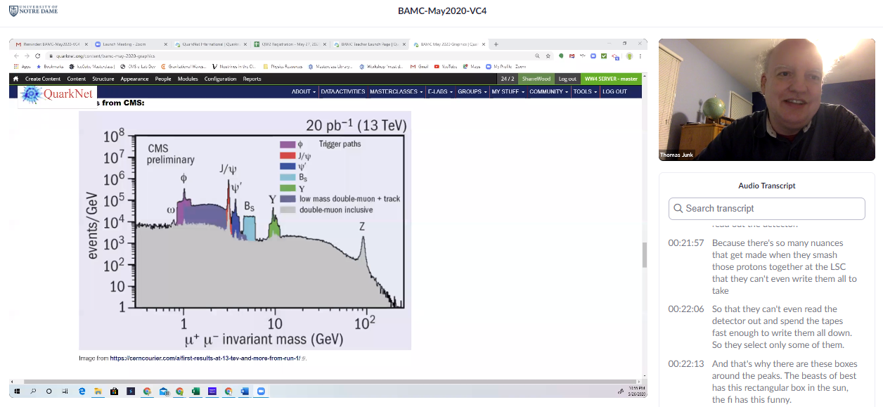Open the Windows Start menu
The height and width of the screenshot is (407, 883).
pyautogui.click(x=17, y=391)
